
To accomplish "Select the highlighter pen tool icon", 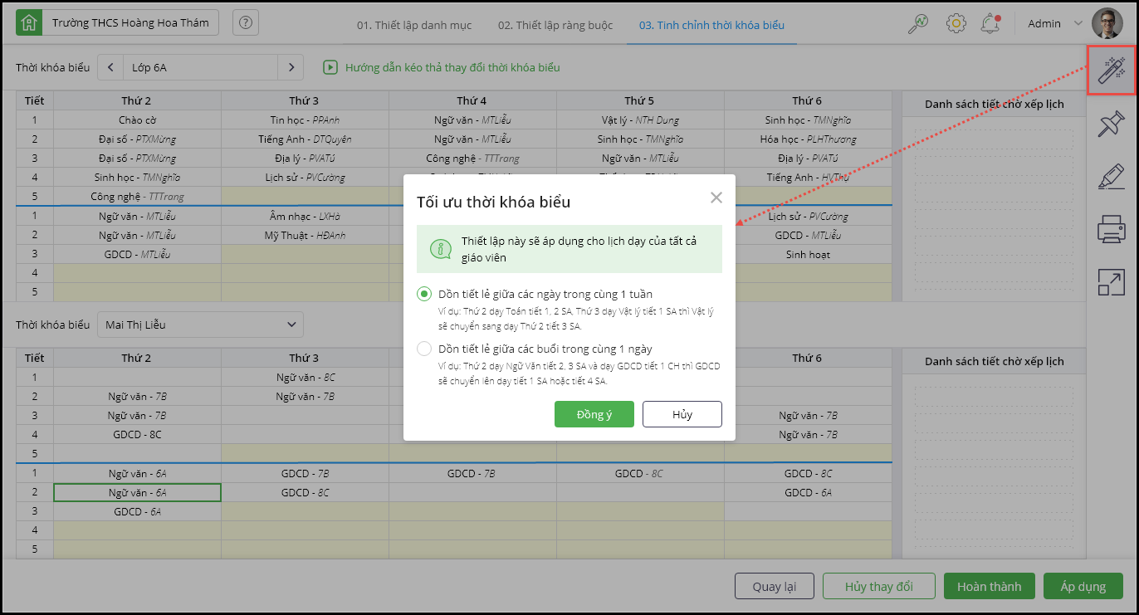I will coord(1112,177).
